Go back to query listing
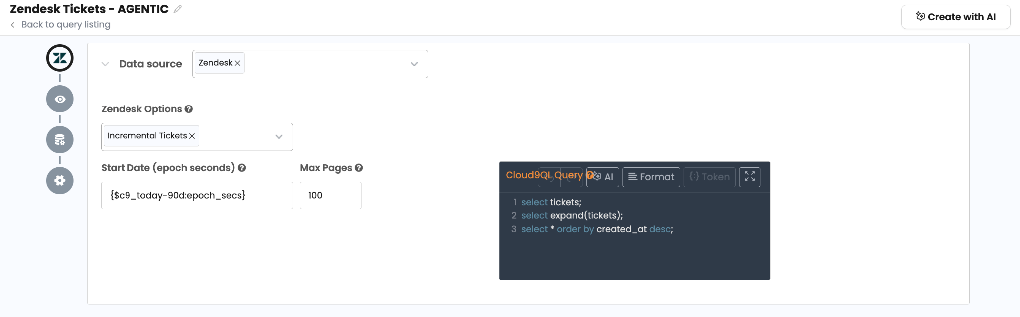The height and width of the screenshot is (317, 1020). [60, 25]
